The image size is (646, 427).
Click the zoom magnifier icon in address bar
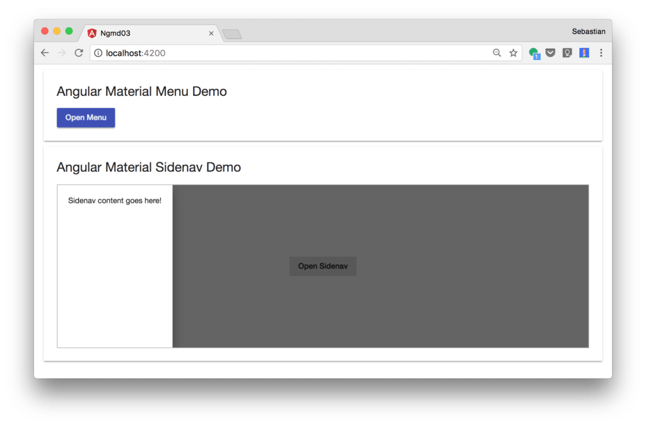[497, 53]
